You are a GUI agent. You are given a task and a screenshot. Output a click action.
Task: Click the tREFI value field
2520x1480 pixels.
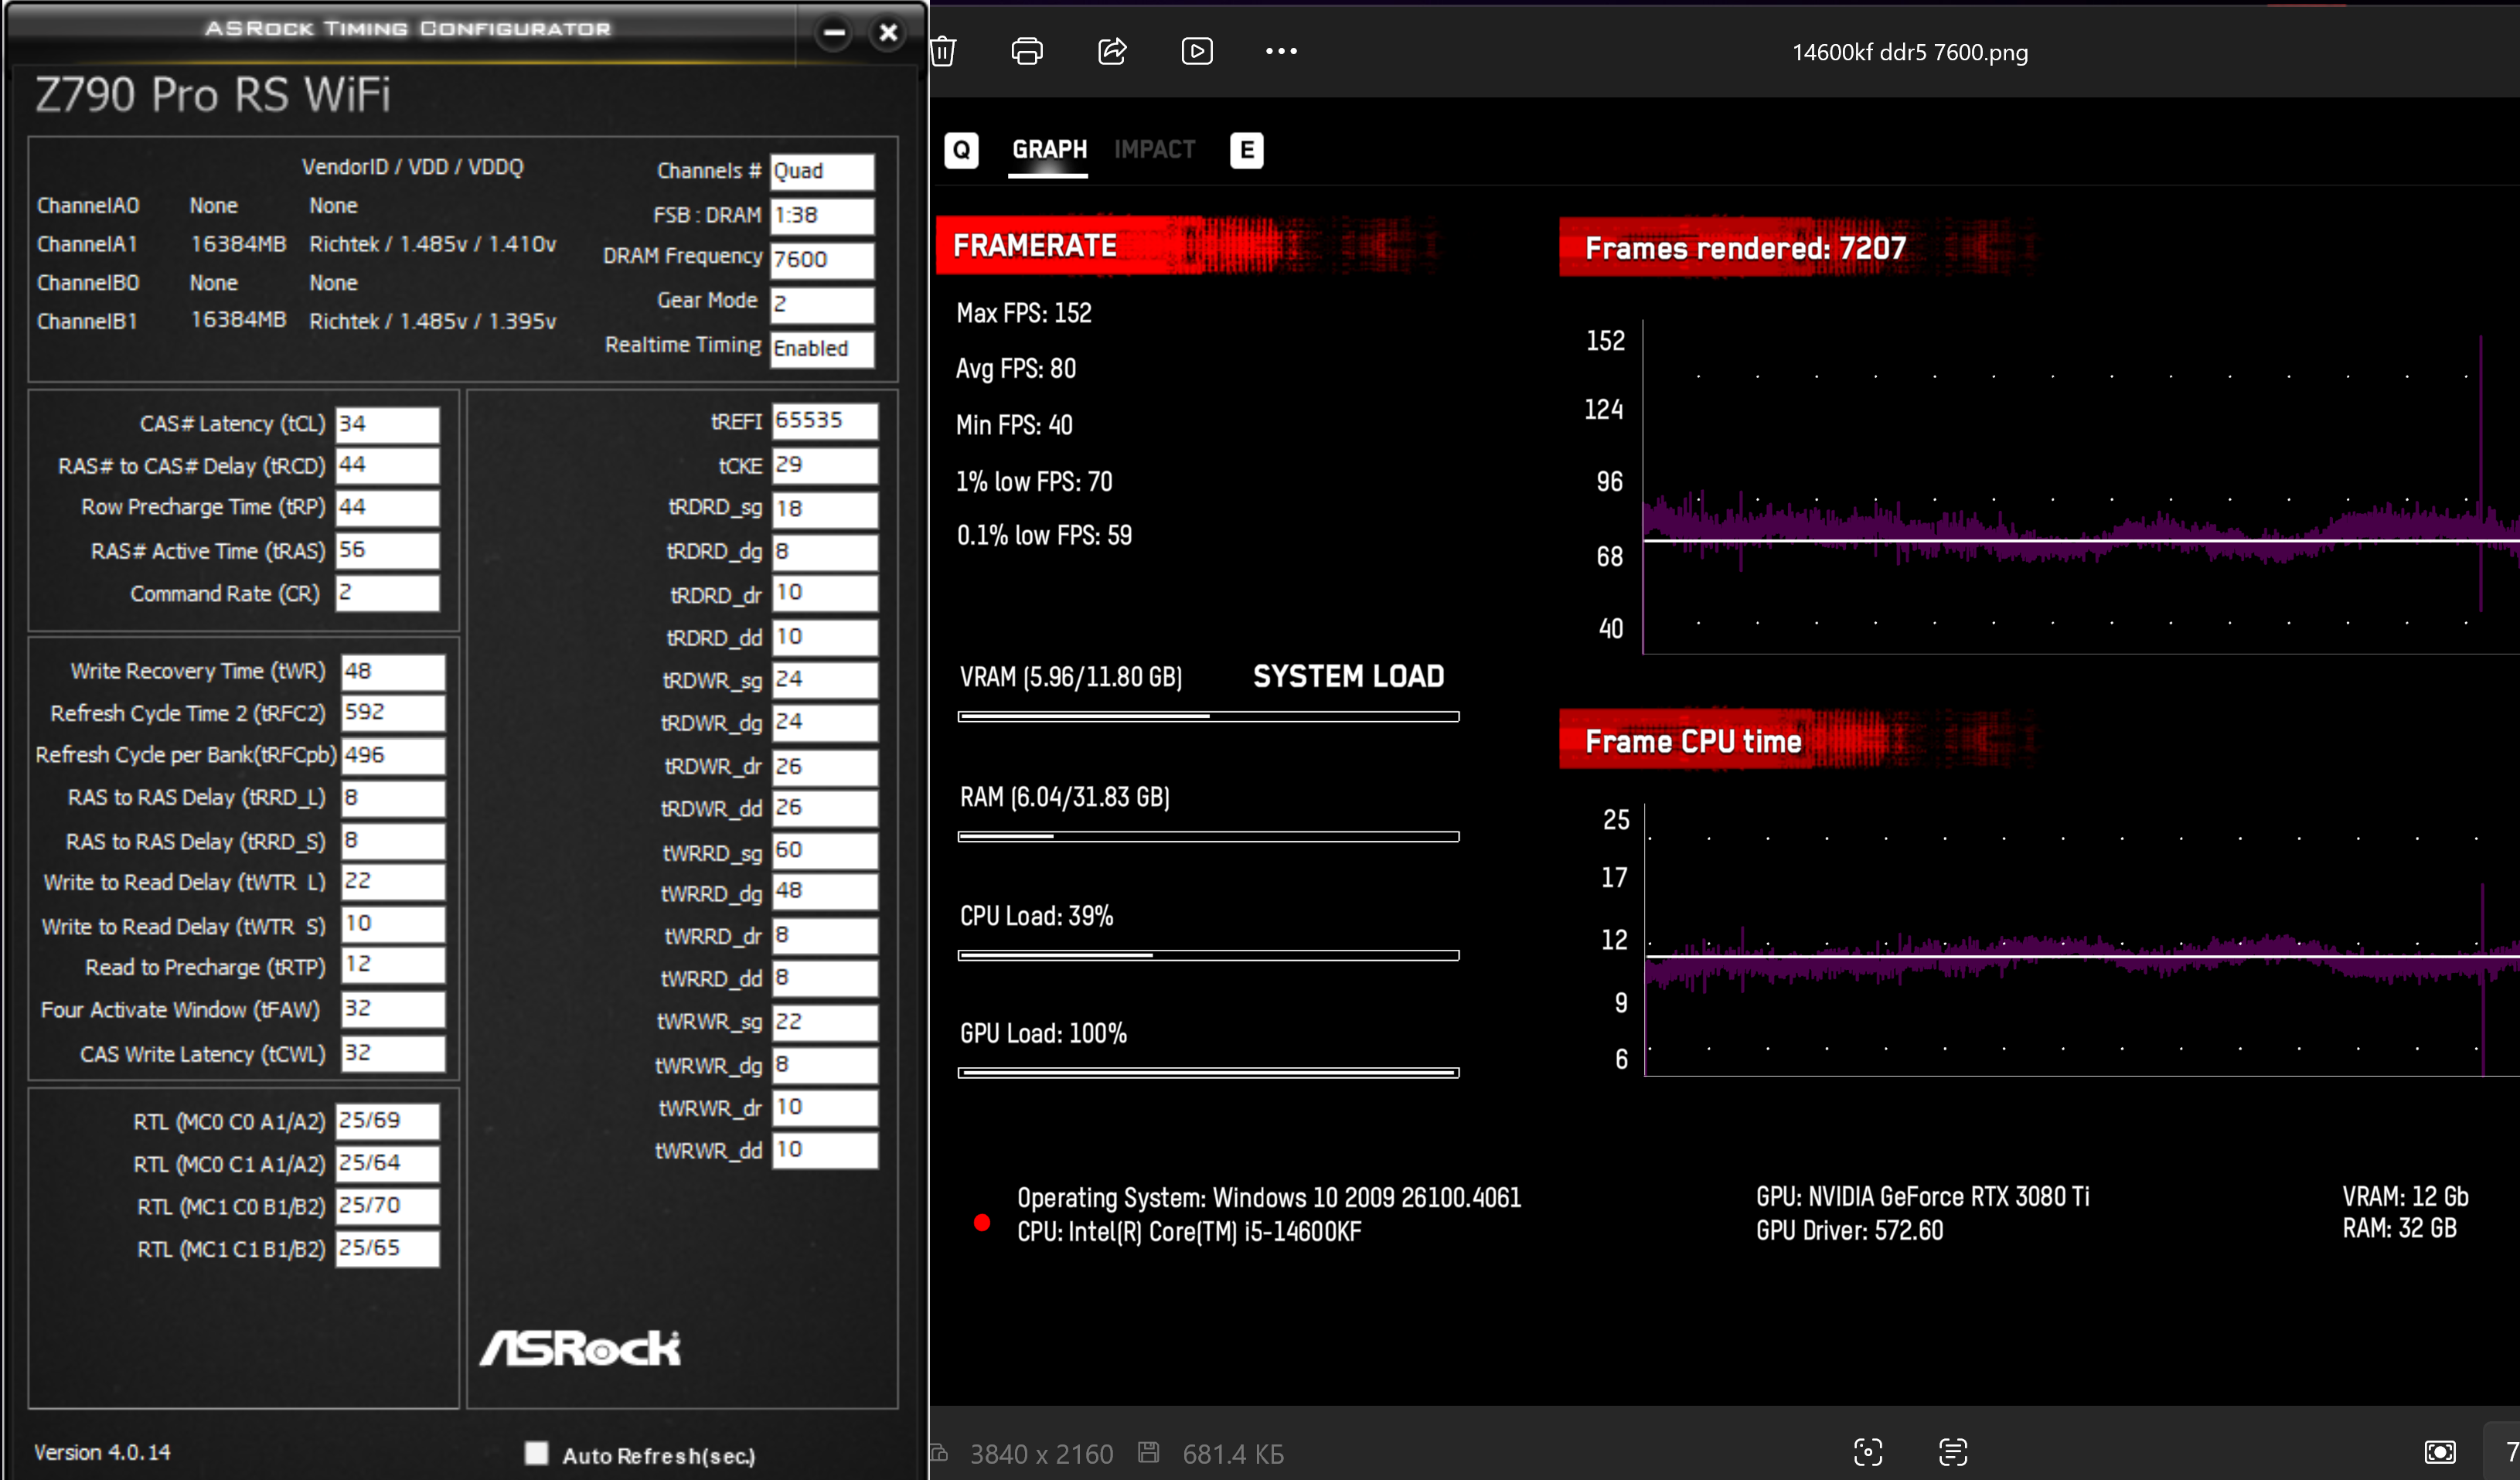(824, 421)
